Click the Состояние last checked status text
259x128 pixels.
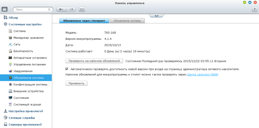176,61
